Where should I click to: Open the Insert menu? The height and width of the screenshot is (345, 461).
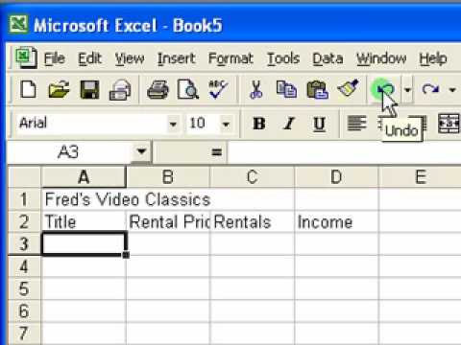[177, 58]
